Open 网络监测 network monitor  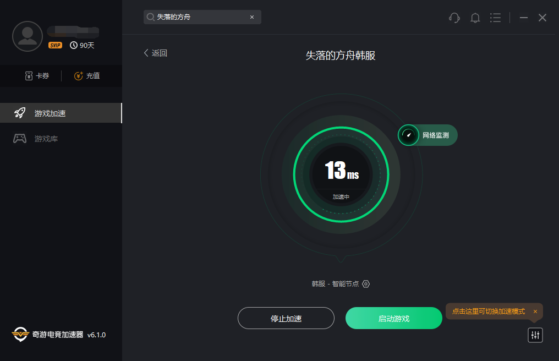pyautogui.click(x=428, y=135)
